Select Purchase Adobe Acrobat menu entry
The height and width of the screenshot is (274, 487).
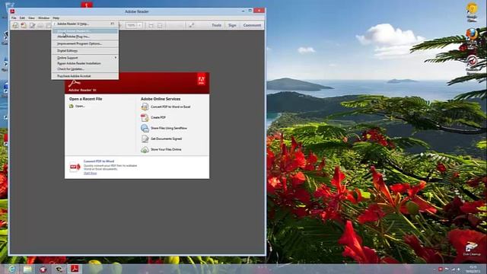point(84,76)
